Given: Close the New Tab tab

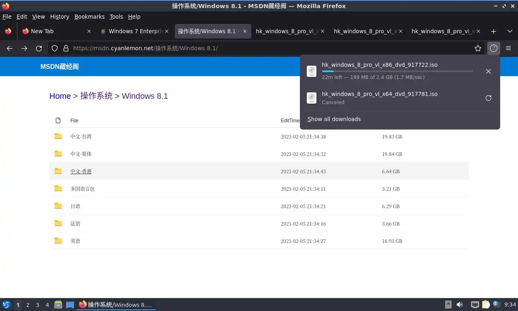Looking at the screenshot, I should tap(89, 31).
